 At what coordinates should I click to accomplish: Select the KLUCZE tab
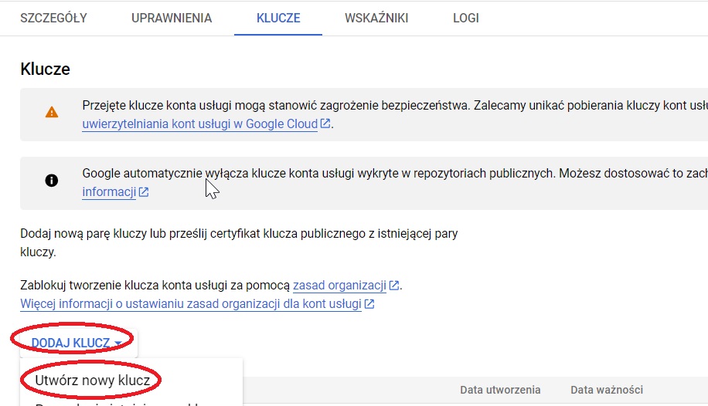(278, 18)
